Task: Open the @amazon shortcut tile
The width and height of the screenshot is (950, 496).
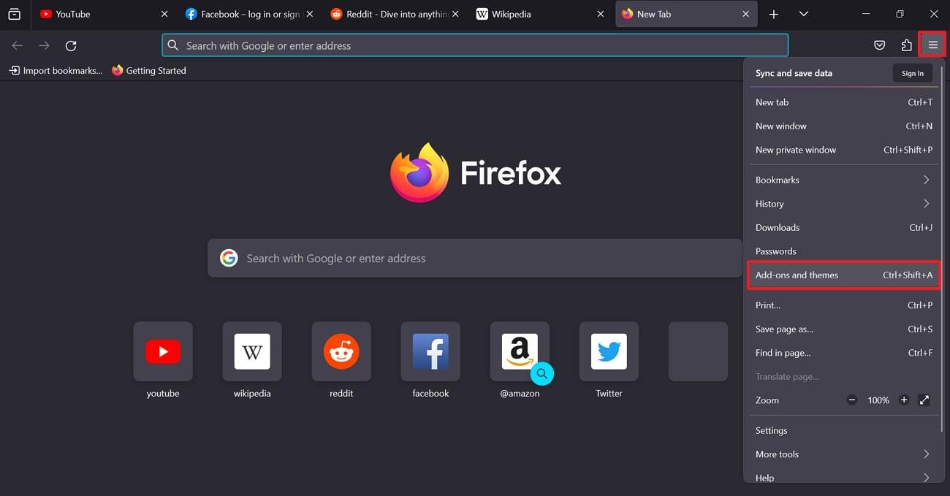Action: 520,351
